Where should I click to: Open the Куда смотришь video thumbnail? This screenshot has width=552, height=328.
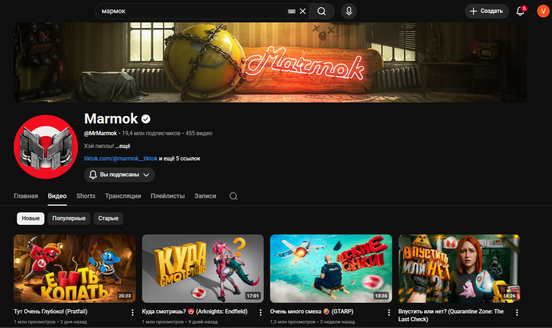click(x=203, y=269)
